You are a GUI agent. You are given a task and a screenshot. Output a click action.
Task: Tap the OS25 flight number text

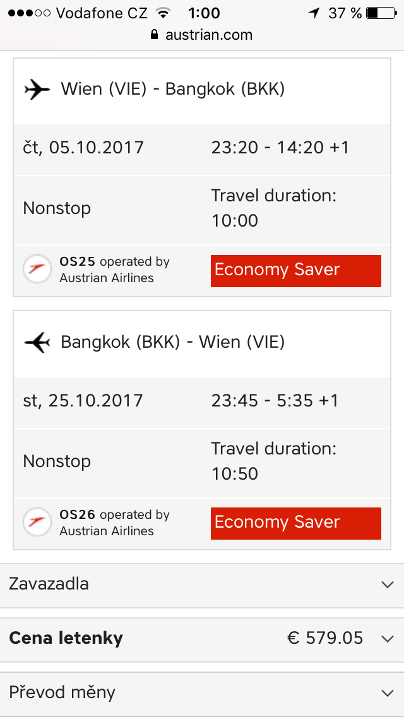tap(77, 262)
